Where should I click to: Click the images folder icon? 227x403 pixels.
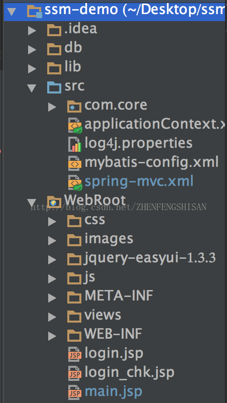[74, 240]
